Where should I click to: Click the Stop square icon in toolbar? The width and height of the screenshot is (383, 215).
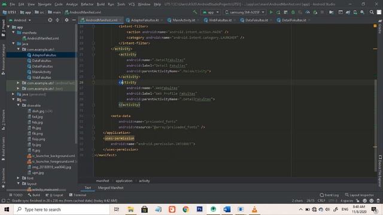(322, 12)
